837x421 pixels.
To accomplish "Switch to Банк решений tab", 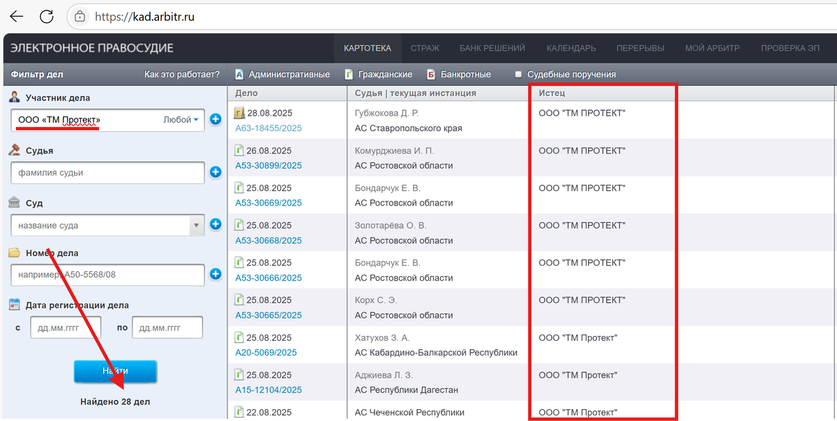I will [x=492, y=48].
